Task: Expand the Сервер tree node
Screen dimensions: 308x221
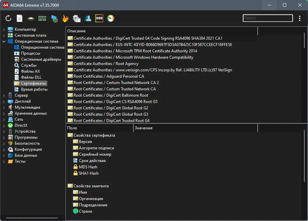Action: click(4, 96)
